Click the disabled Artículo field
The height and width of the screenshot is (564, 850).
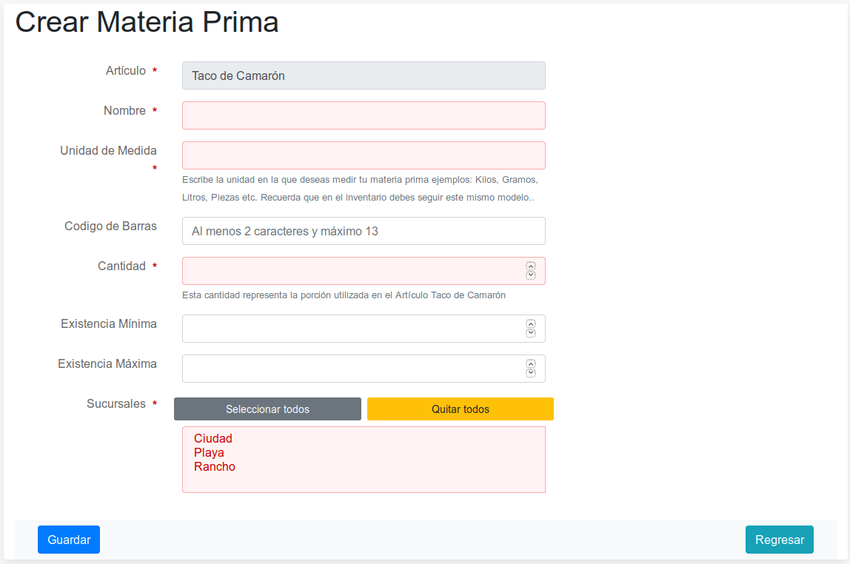coord(364,75)
